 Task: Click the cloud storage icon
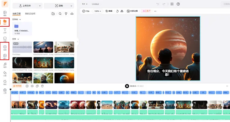(x=72, y=13)
